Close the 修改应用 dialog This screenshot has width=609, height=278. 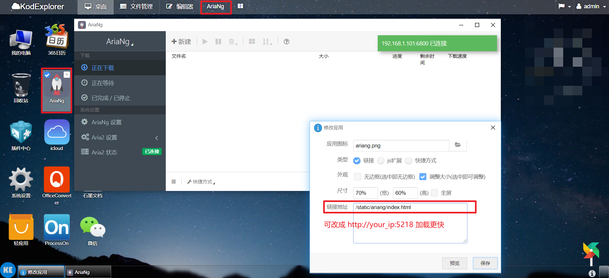pos(493,127)
